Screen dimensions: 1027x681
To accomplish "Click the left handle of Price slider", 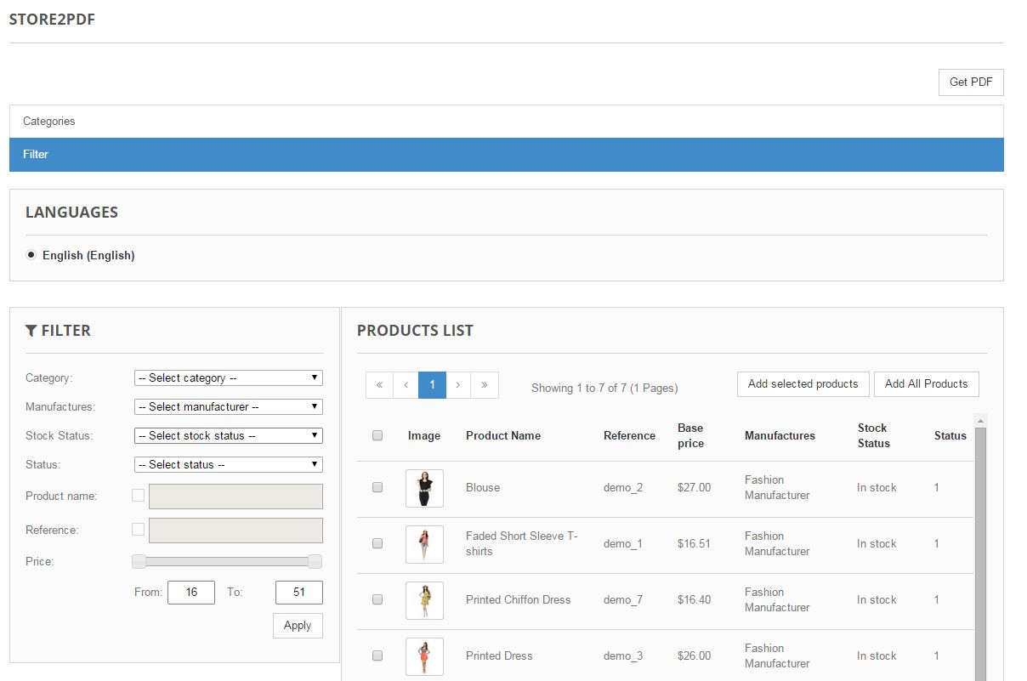I will (139, 561).
